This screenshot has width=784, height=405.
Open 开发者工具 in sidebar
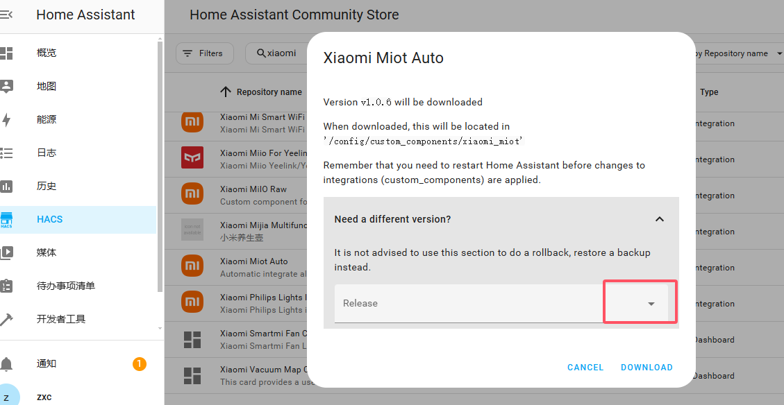[61, 319]
